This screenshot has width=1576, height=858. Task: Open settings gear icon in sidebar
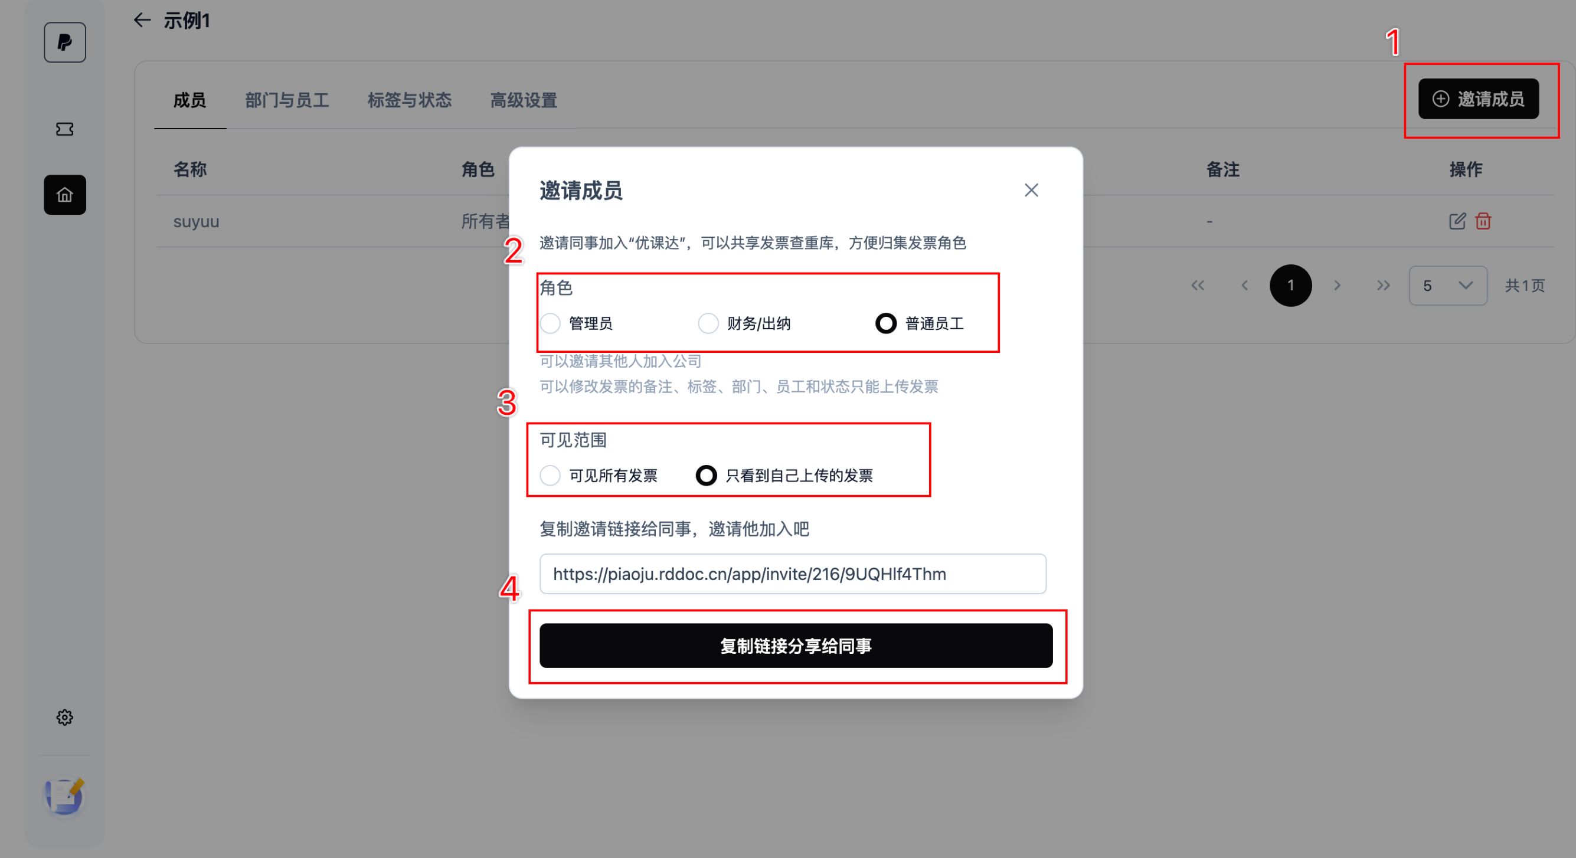65,718
